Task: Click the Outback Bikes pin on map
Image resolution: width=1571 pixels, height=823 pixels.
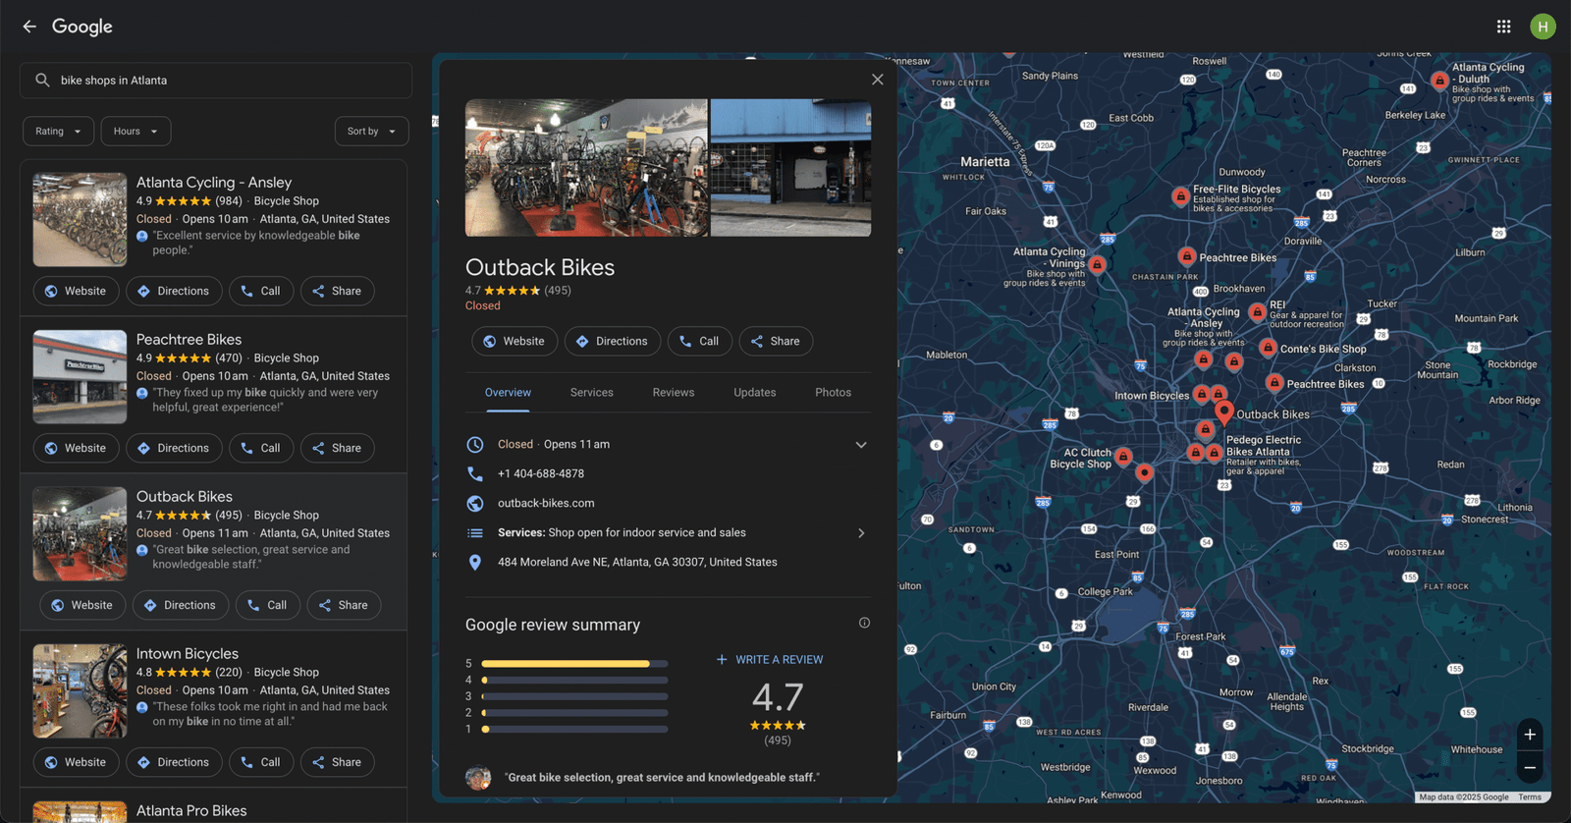Action: pyautogui.click(x=1223, y=412)
